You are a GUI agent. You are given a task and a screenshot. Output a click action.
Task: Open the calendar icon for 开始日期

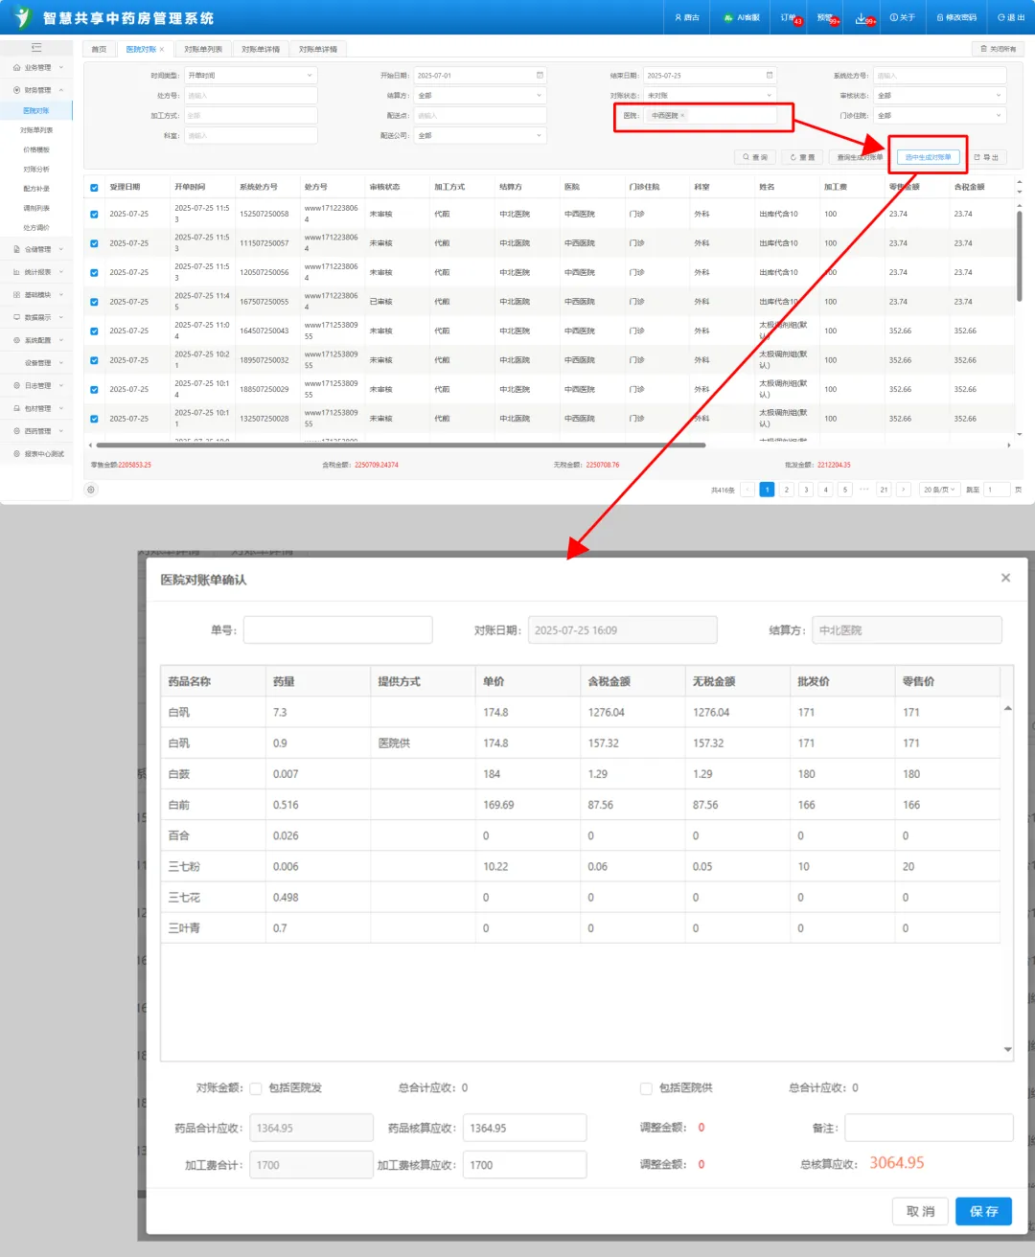point(540,76)
